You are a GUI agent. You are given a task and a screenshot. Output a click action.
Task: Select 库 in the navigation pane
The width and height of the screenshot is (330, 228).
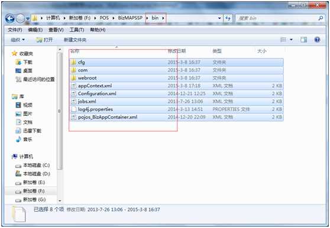(21, 97)
